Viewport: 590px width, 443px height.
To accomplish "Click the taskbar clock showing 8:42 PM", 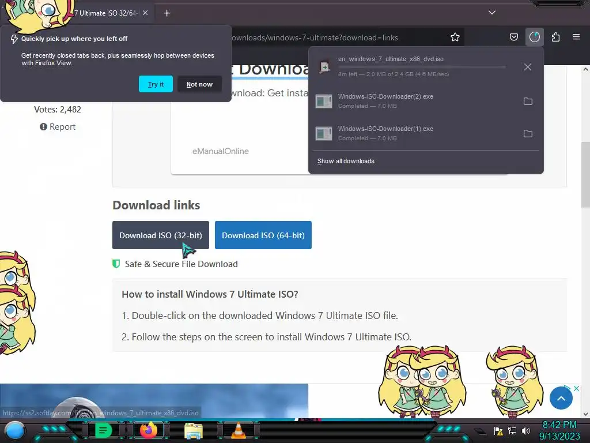I will 559,430.
